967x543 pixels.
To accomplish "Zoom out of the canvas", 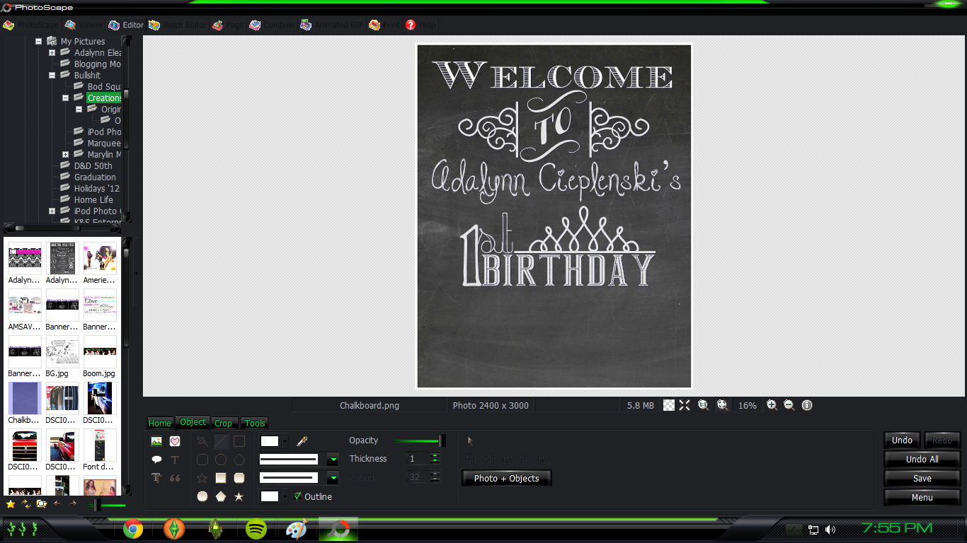I will coord(789,405).
